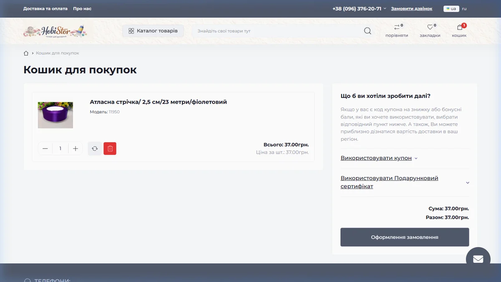Viewport: 501px width, 282px height.
Task: Open the Атласна стрічка product title link
Action: tap(158, 102)
